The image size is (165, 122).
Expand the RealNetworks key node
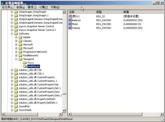click(x=16, y=55)
